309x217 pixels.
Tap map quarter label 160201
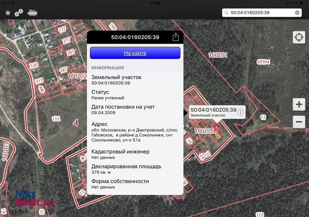pos(217,55)
